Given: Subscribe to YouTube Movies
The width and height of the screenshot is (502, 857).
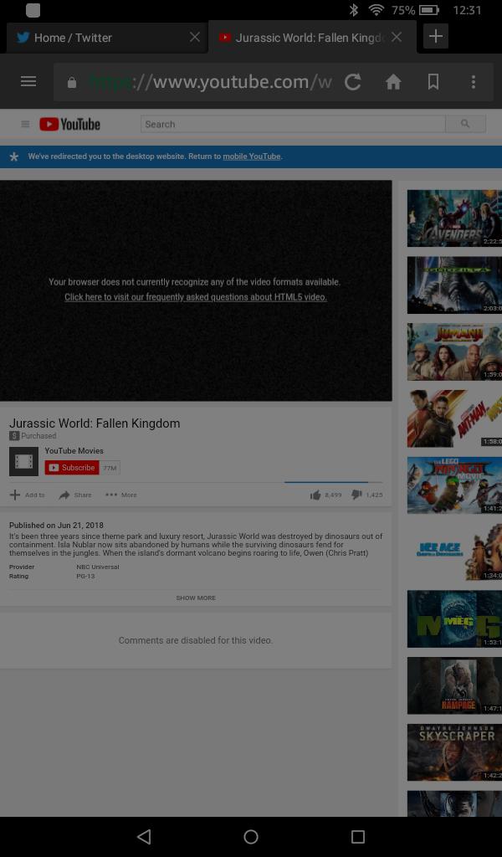Looking at the screenshot, I should 72,468.
